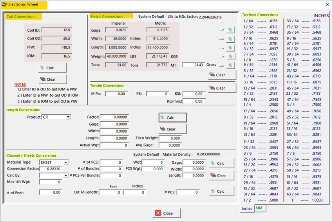Expand the Material Type dropdown
The image size is (333, 222).
(x=66, y=162)
